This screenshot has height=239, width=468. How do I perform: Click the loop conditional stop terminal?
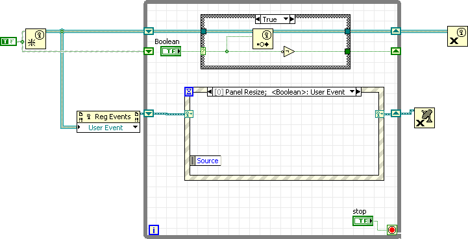[x=392, y=230]
